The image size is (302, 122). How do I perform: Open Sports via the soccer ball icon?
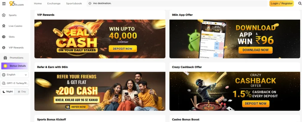click(x=4, y=15)
